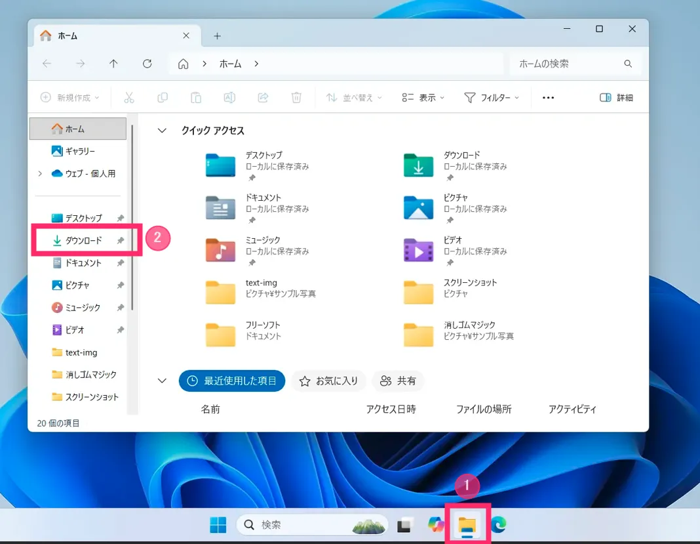Image resolution: width=700 pixels, height=544 pixels.
Task: Click the ホームの検索 search field
Action: [x=567, y=64]
